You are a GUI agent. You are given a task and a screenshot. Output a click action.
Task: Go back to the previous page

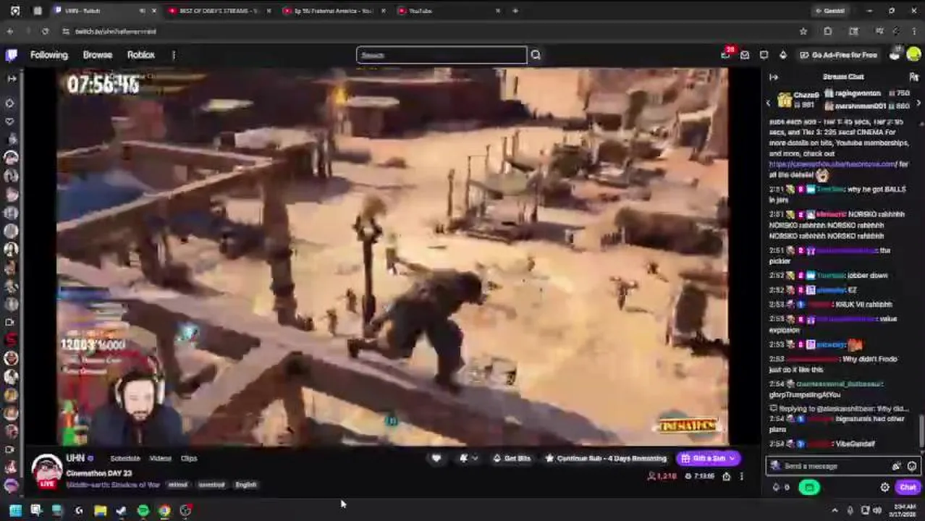pyautogui.click(x=9, y=32)
